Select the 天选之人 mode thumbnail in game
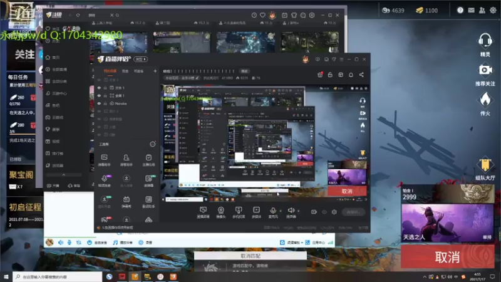 coord(448,223)
